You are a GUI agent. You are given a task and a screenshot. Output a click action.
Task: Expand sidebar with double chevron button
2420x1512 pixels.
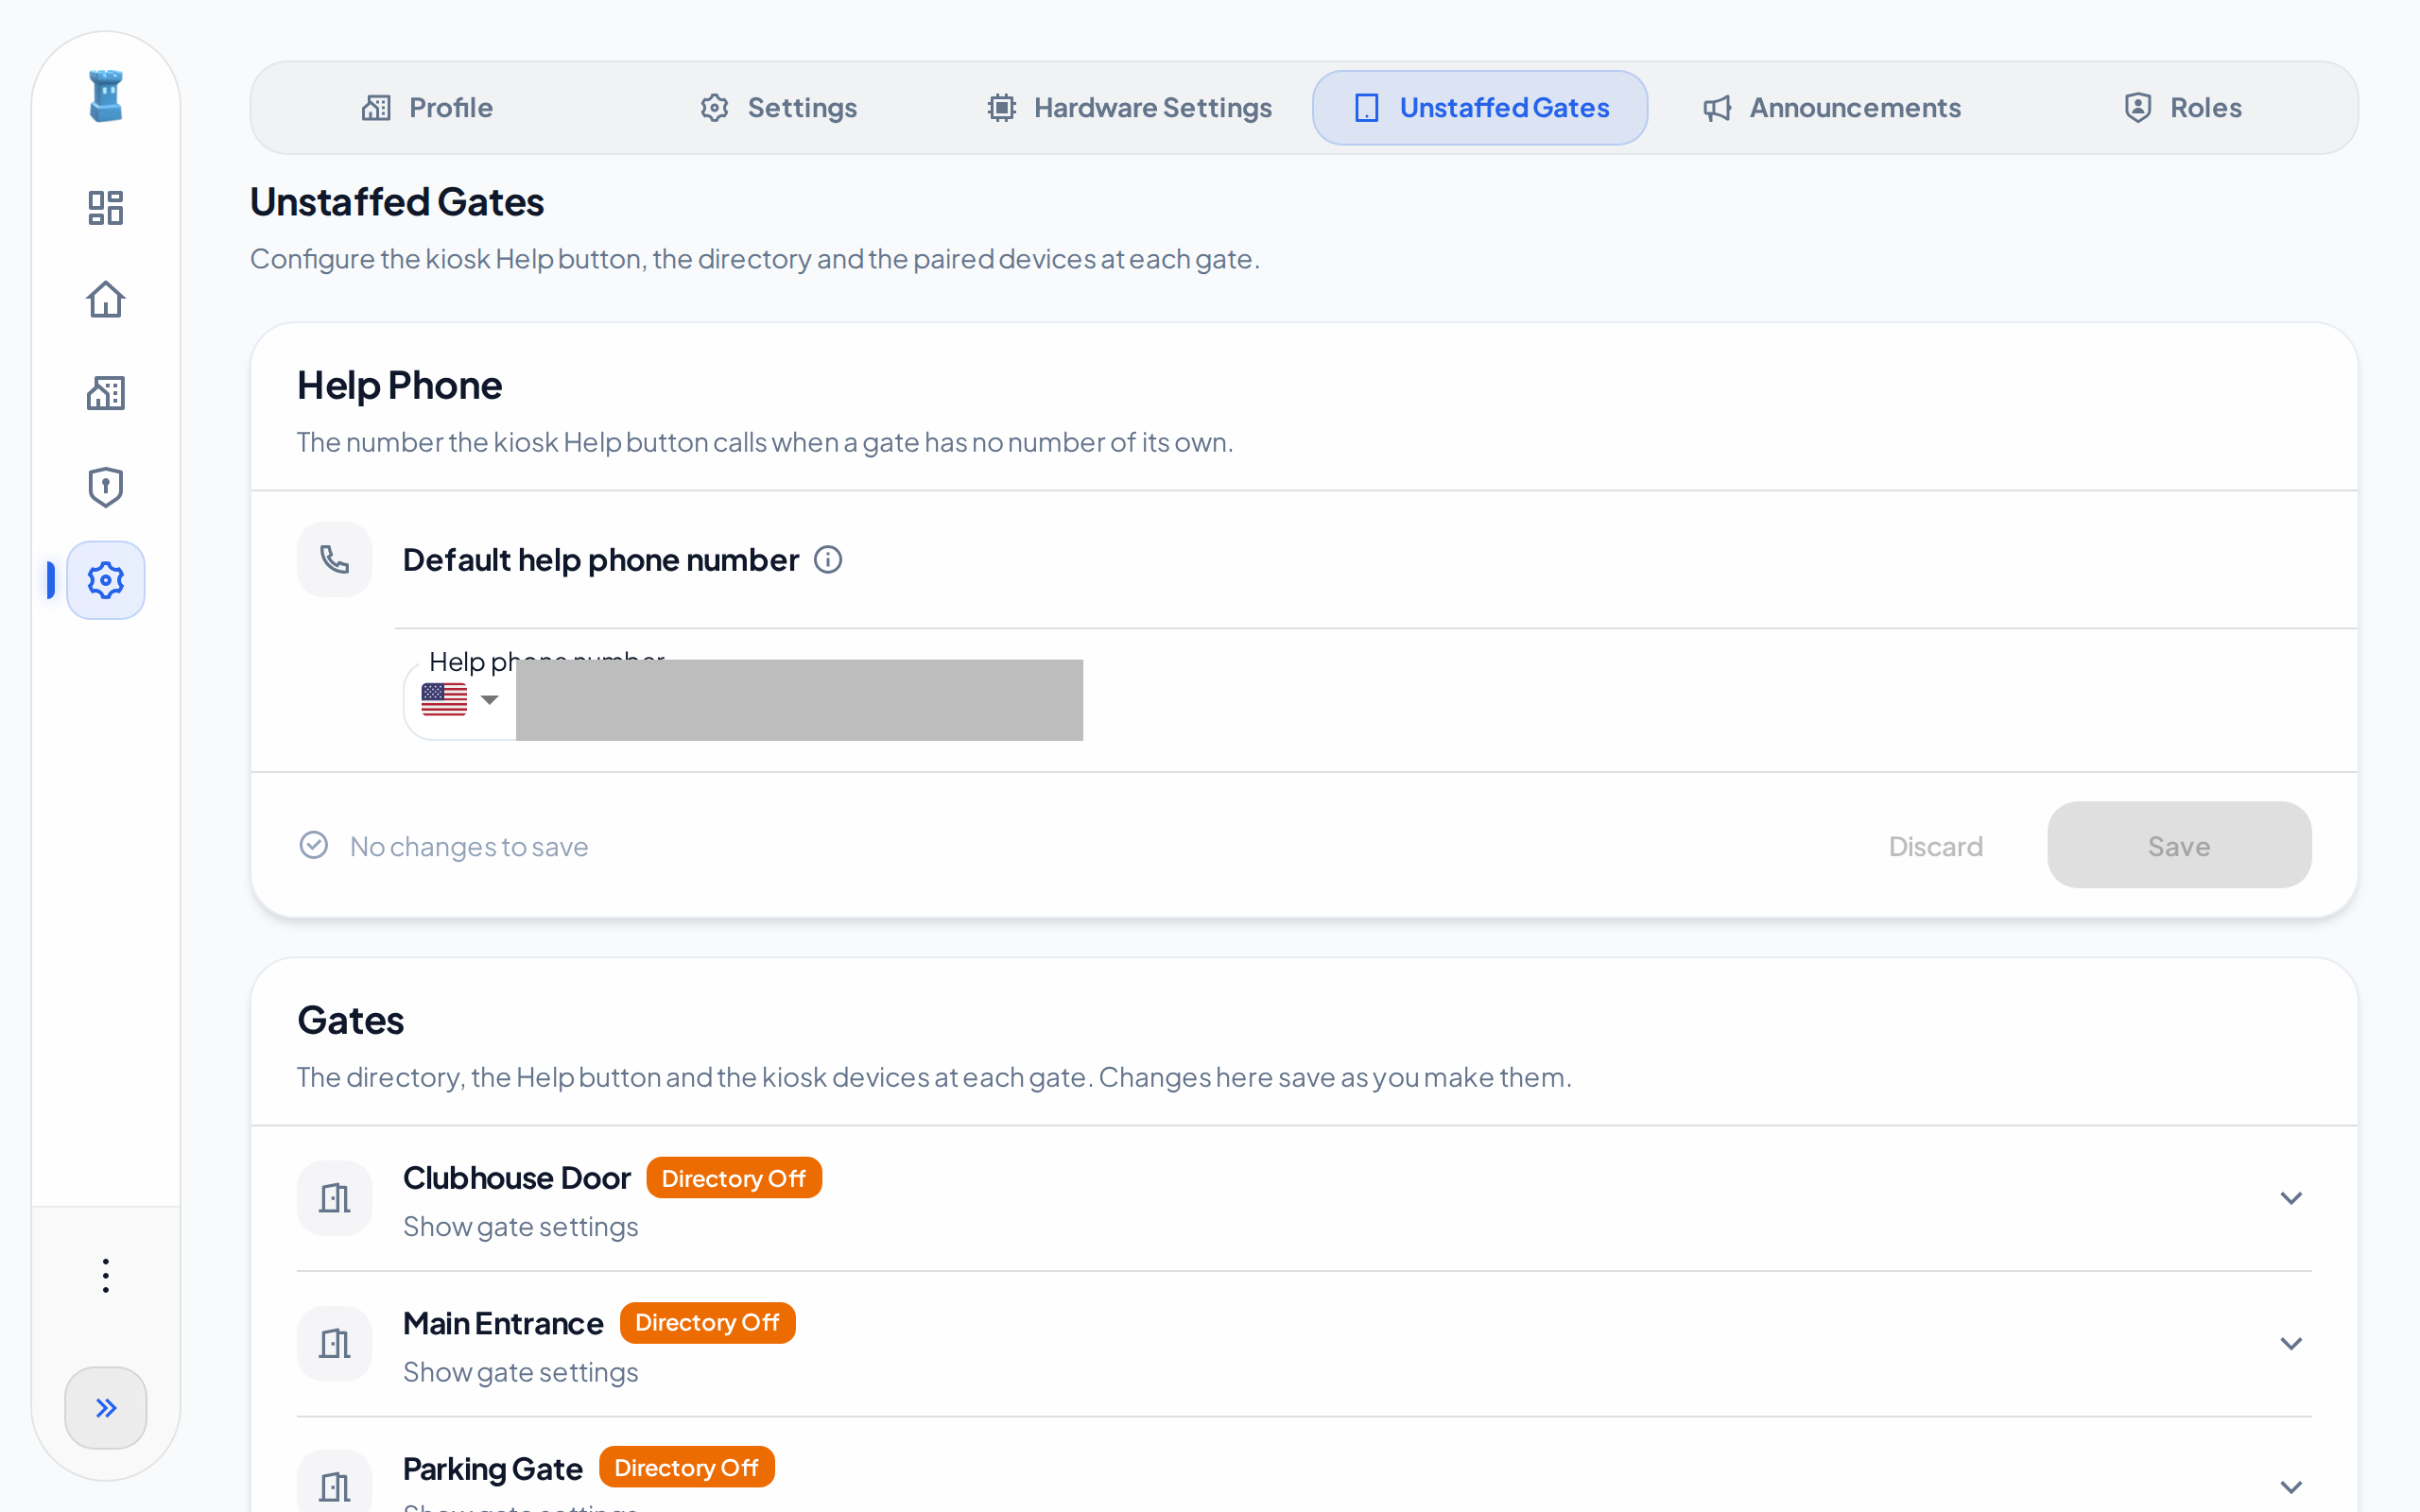(106, 1408)
